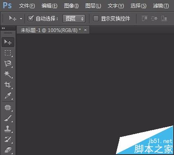Expand the toolbox with double-arrow
The height and width of the screenshot is (155, 174).
[3, 28]
